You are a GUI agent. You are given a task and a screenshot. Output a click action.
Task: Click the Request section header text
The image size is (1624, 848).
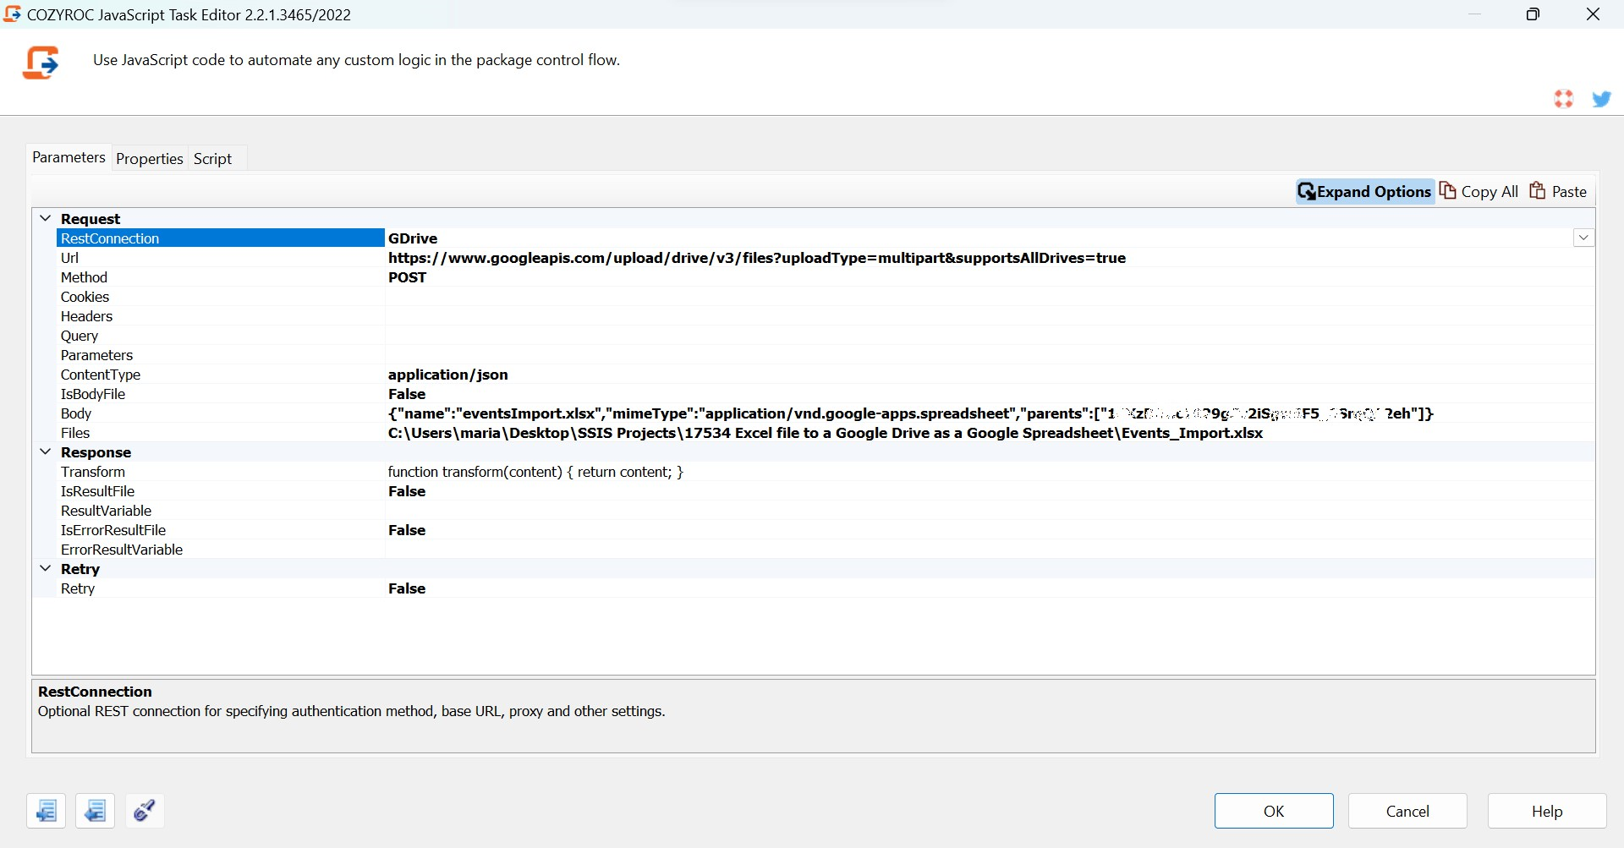click(91, 219)
